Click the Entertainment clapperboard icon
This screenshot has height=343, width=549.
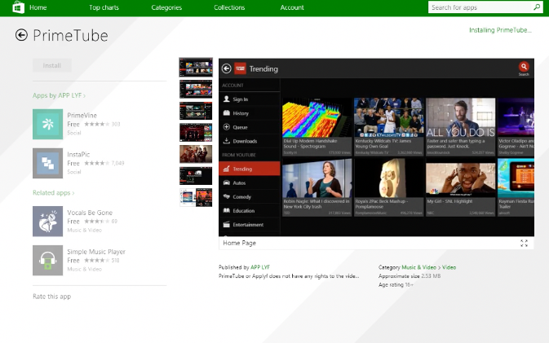(x=227, y=225)
